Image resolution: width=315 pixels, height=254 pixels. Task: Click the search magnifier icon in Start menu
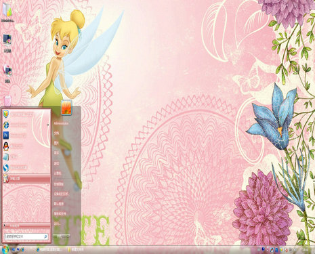45,236
